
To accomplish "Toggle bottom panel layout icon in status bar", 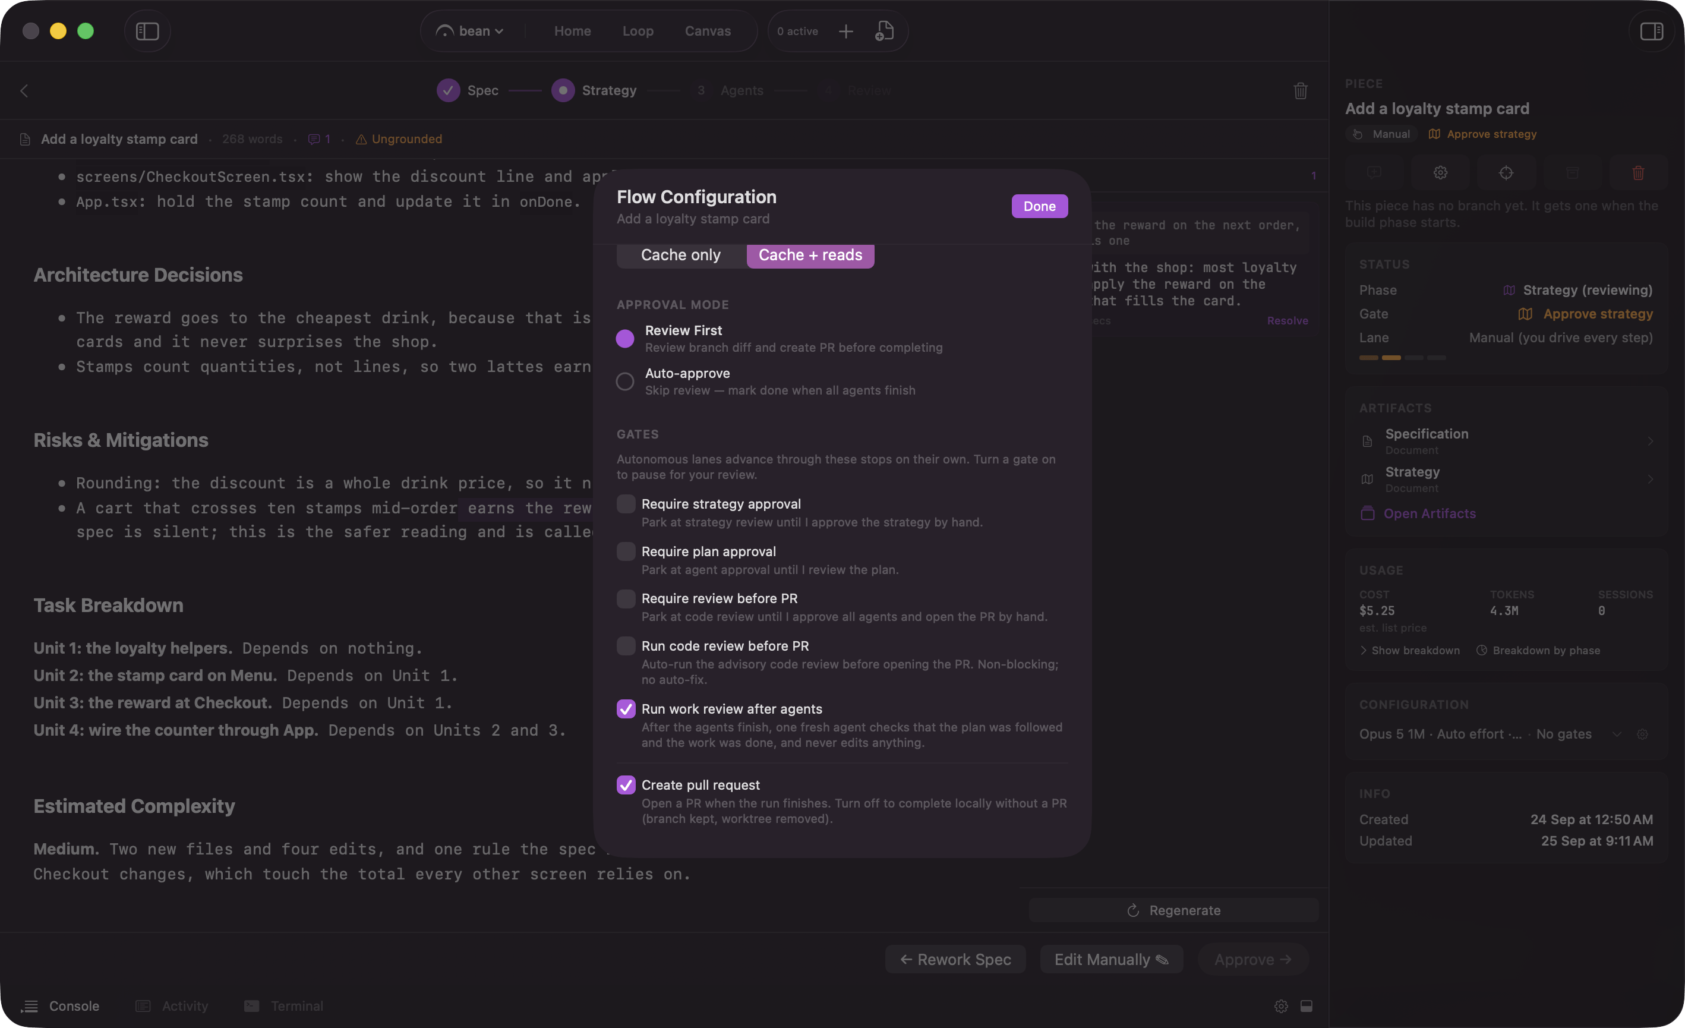I will pyautogui.click(x=1305, y=1007).
